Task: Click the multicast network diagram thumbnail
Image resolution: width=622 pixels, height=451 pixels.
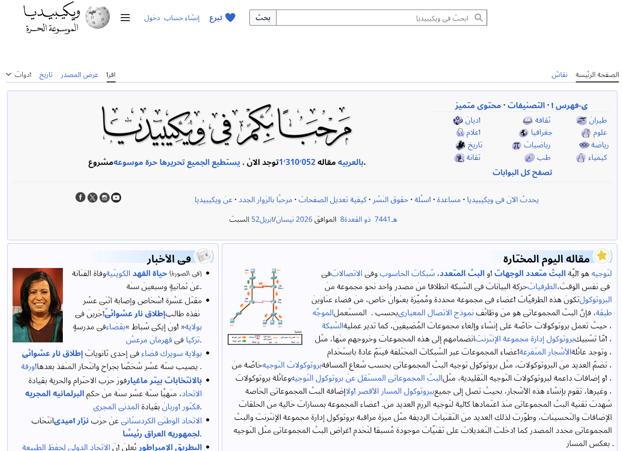Action: (265, 306)
